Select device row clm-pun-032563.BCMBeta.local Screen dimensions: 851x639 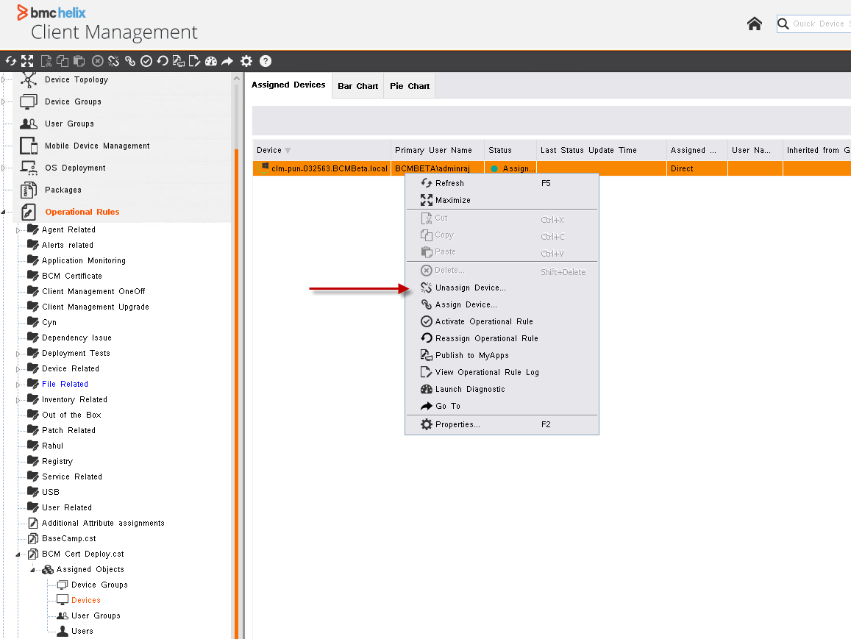552,168
